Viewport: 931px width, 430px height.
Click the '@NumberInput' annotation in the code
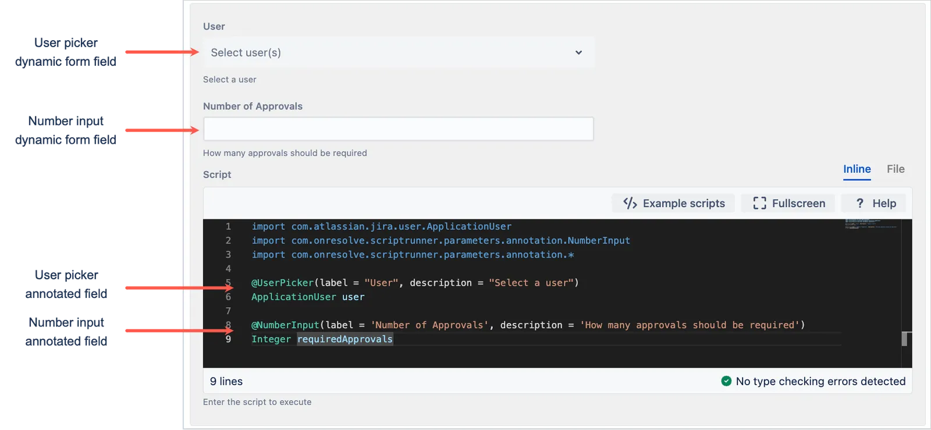(285, 325)
